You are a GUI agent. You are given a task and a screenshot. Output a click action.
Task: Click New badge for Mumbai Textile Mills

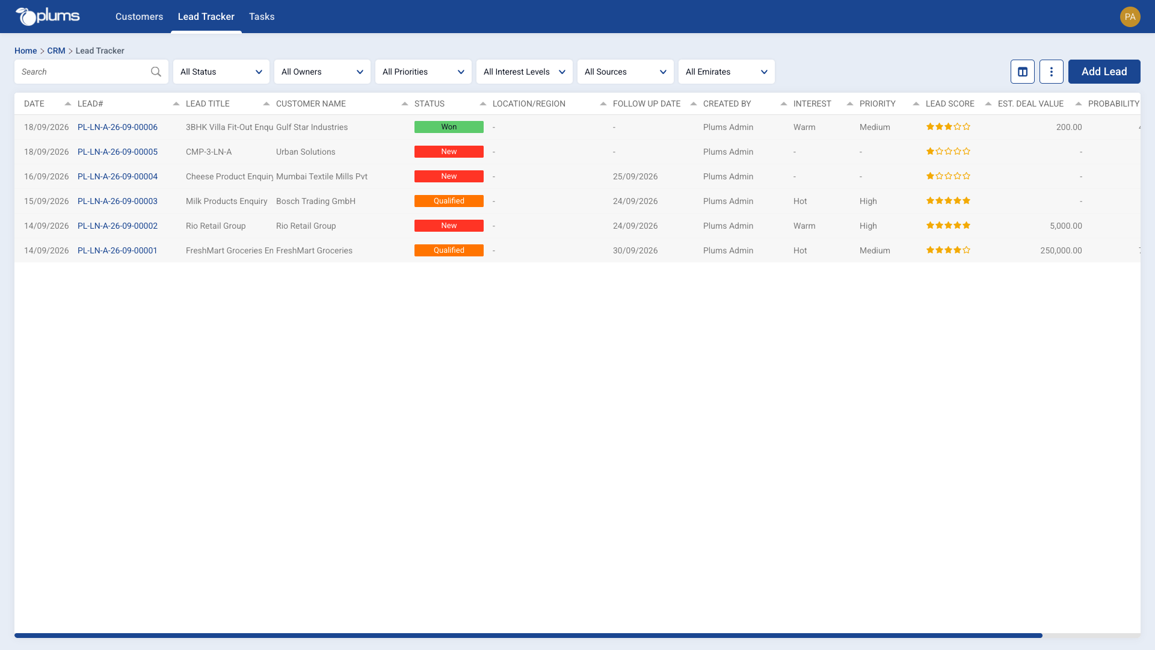click(x=449, y=176)
